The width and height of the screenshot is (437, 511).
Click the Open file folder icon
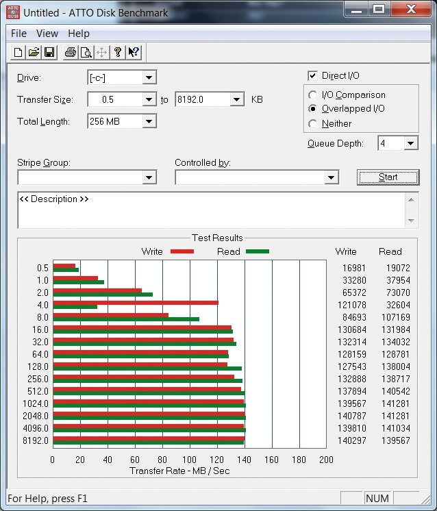tap(34, 53)
